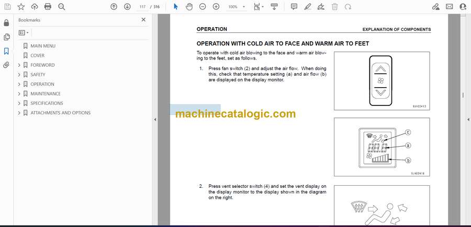
Task: Open the attachments paperclip panel
Action: click(x=6, y=65)
